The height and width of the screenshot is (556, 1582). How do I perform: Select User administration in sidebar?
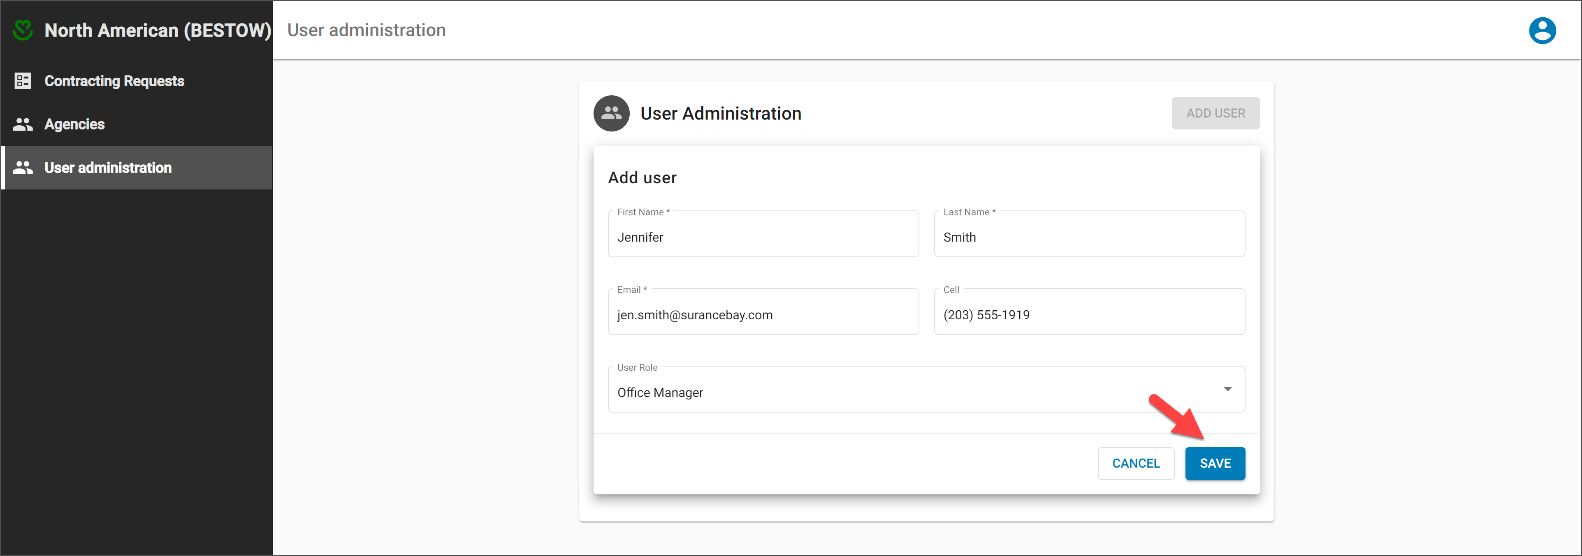click(108, 168)
